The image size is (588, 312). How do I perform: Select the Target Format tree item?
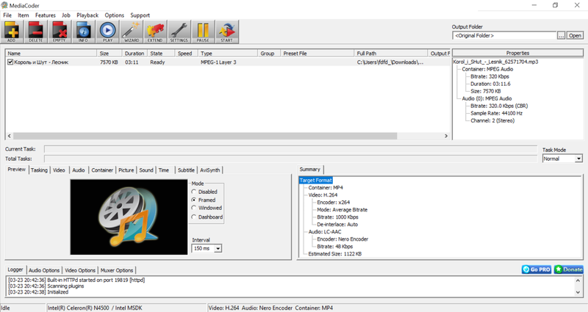(316, 180)
